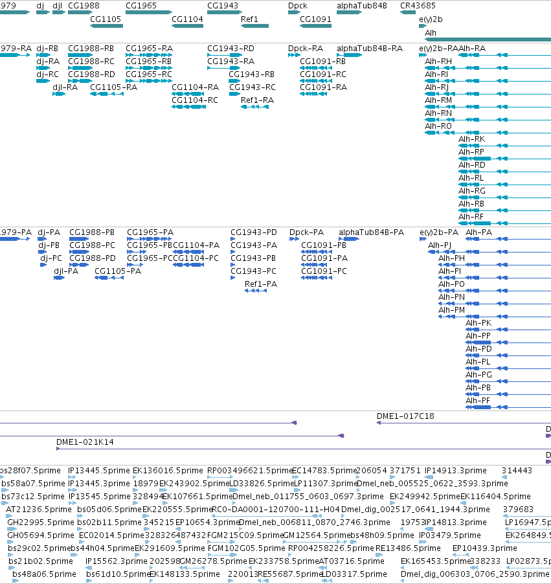Click the Dpck gene label
The height and width of the screenshot is (584, 551).
[298, 6]
